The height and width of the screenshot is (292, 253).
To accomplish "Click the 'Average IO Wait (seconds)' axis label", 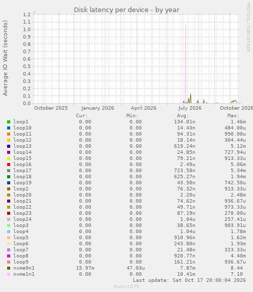I will 5,58.
